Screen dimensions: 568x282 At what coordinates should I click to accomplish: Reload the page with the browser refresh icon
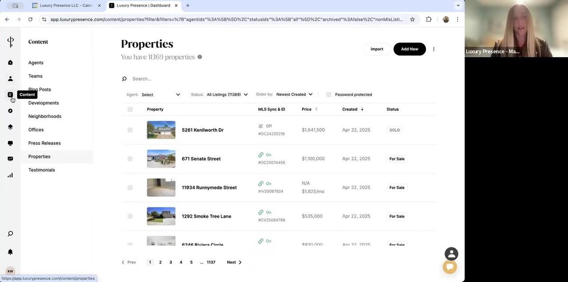(x=30, y=19)
